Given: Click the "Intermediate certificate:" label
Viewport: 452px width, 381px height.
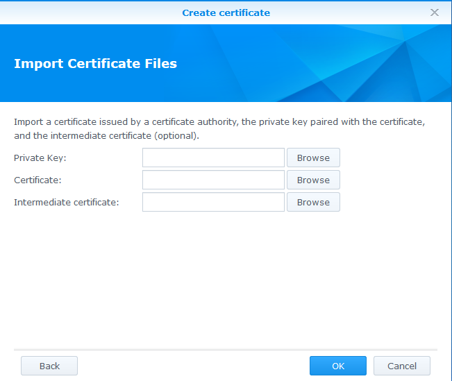Looking at the screenshot, I should 67,203.
